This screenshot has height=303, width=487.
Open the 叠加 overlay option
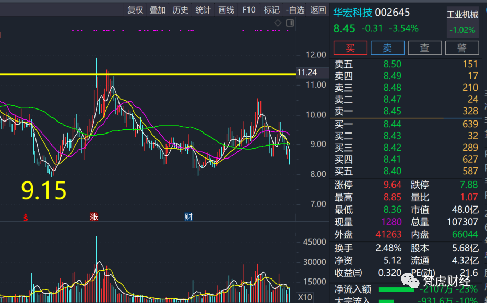click(158, 10)
